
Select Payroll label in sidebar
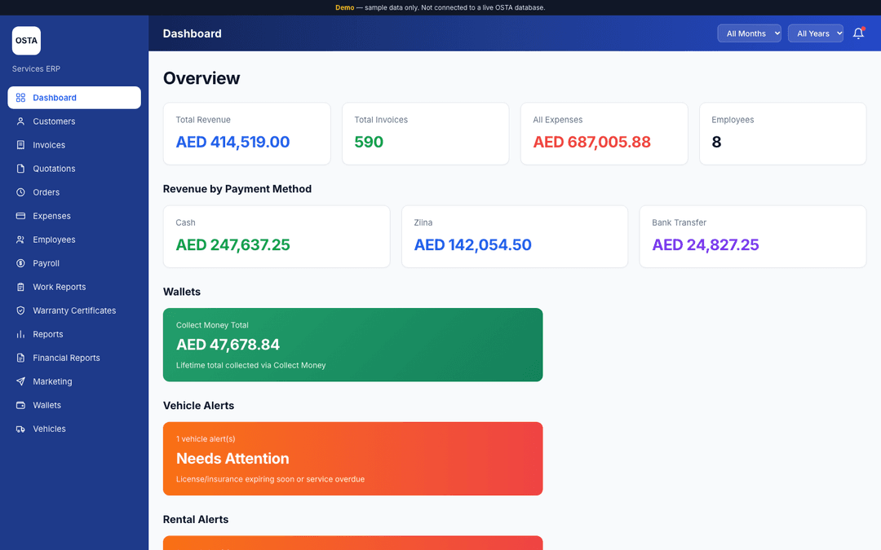[46, 263]
